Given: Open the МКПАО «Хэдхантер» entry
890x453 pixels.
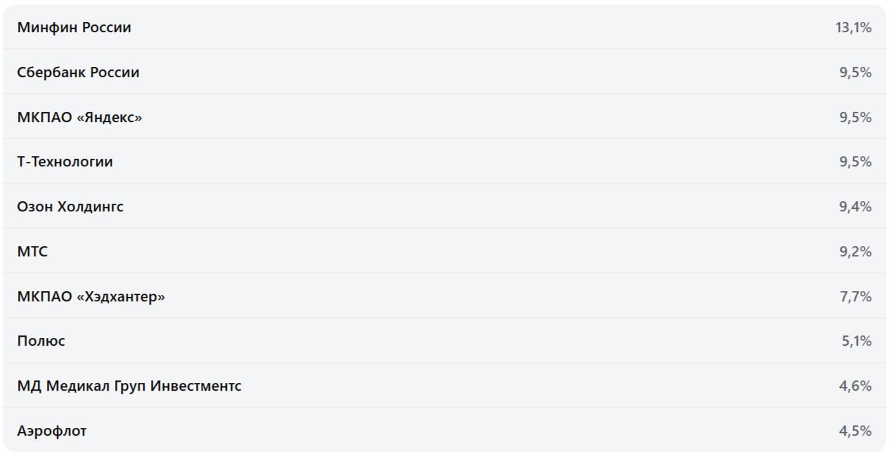Looking at the screenshot, I should point(91,296).
